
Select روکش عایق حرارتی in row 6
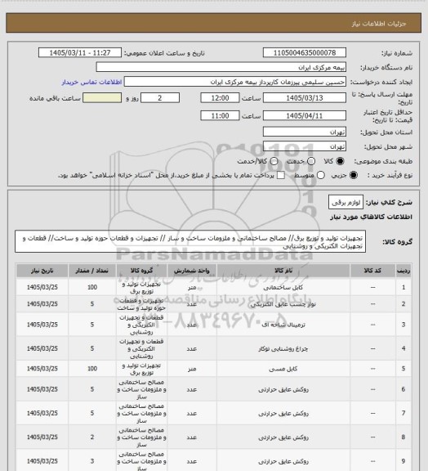coord(283,389)
